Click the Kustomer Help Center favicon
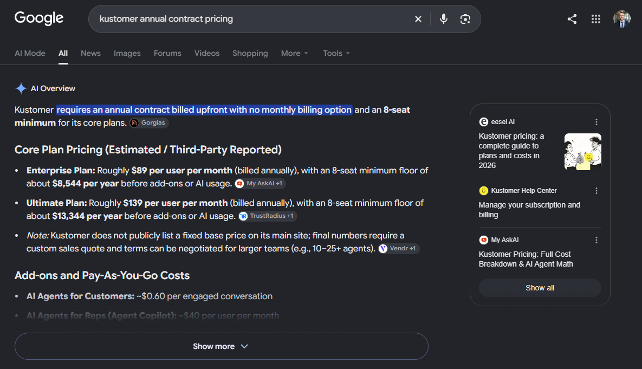The image size is (642, 369). coord(484,191)
